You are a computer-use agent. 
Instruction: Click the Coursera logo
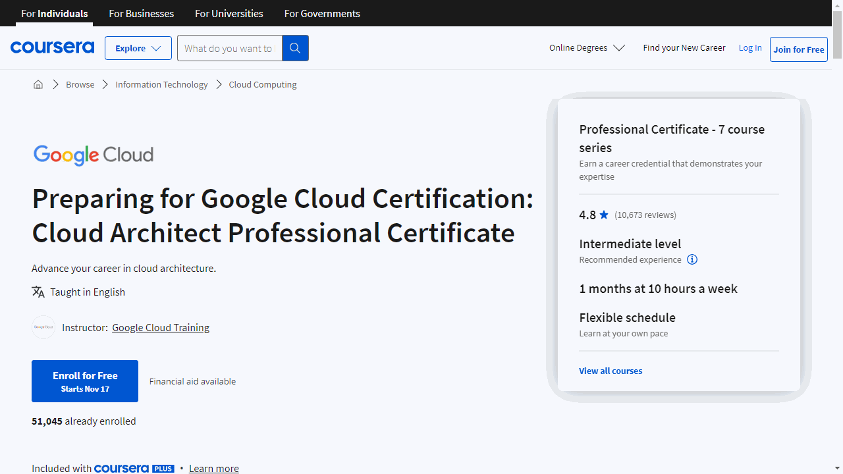52,47
